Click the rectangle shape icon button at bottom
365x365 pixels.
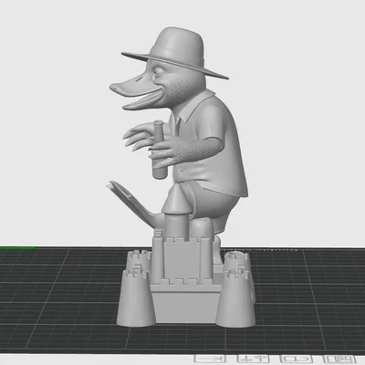point(297,359)
